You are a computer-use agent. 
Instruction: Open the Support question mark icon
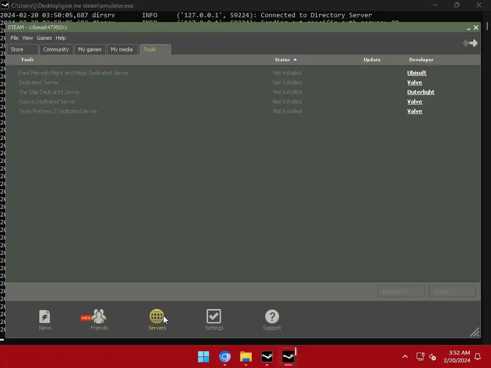click(272, 320)
